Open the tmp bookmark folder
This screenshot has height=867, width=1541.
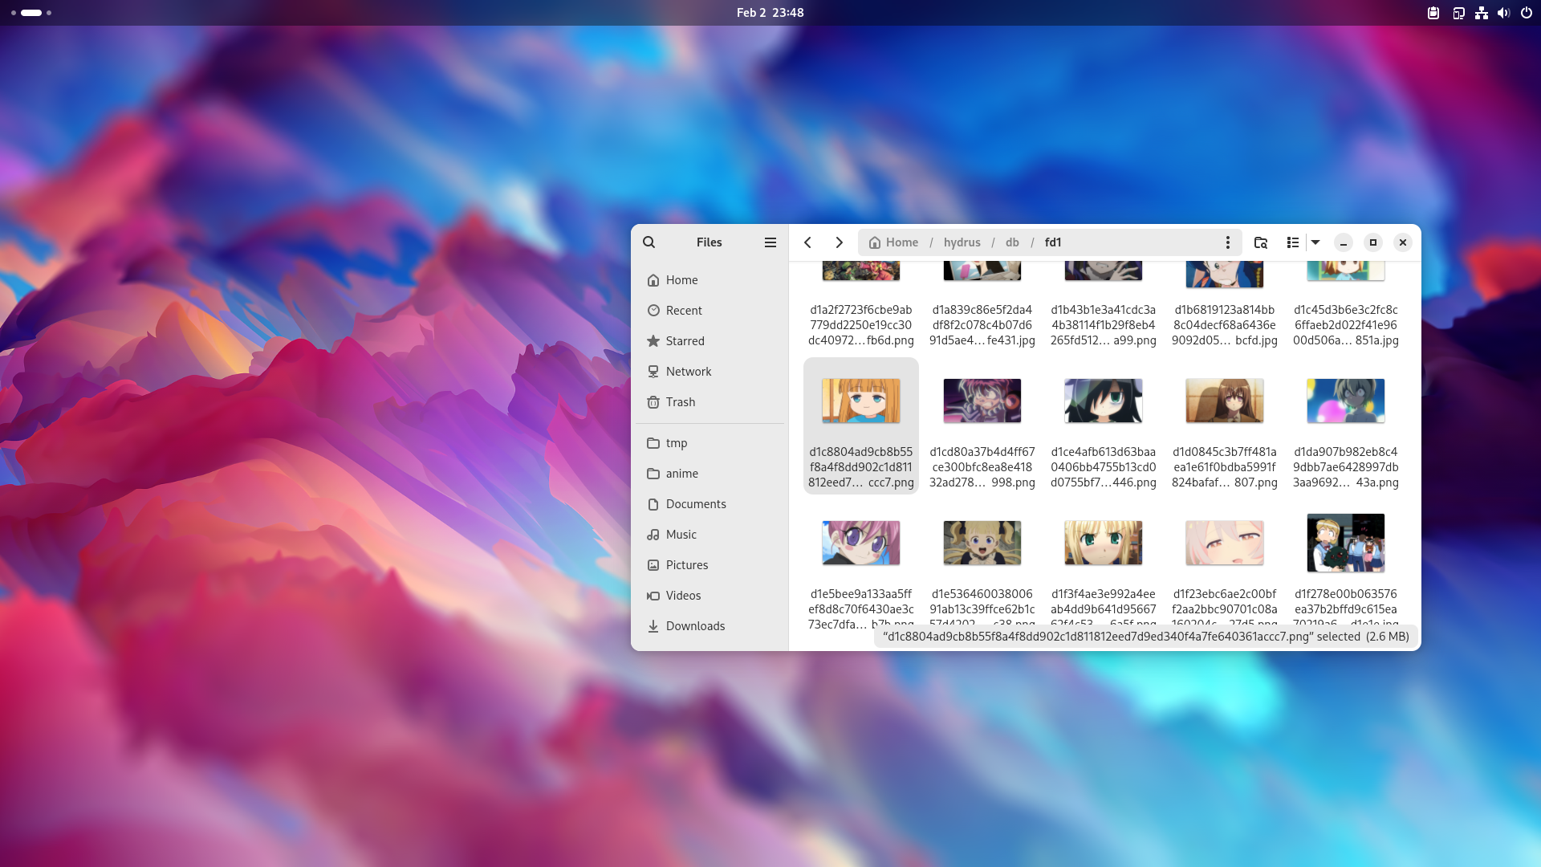pos(710,443)
